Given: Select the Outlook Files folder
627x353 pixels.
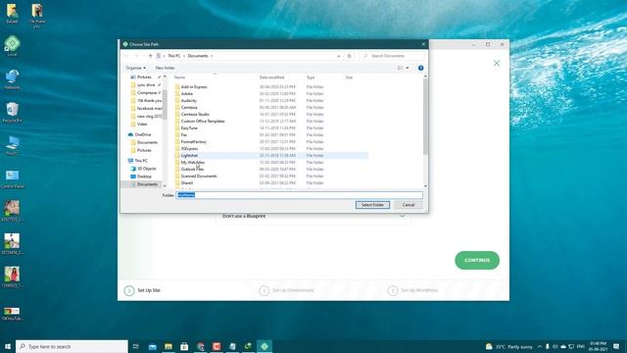Looking at the screenshot, I should [192, 170].
